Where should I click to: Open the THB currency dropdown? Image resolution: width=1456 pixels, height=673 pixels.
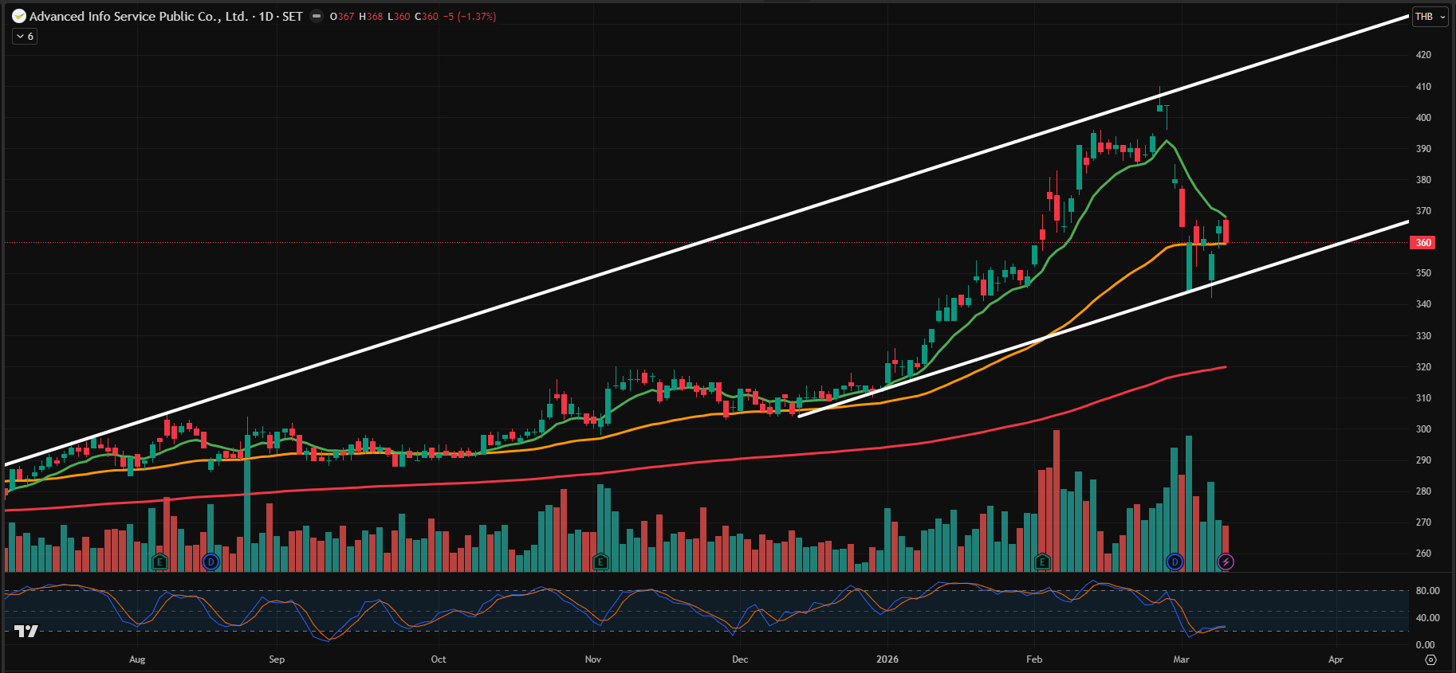[x=1430, y=17]
